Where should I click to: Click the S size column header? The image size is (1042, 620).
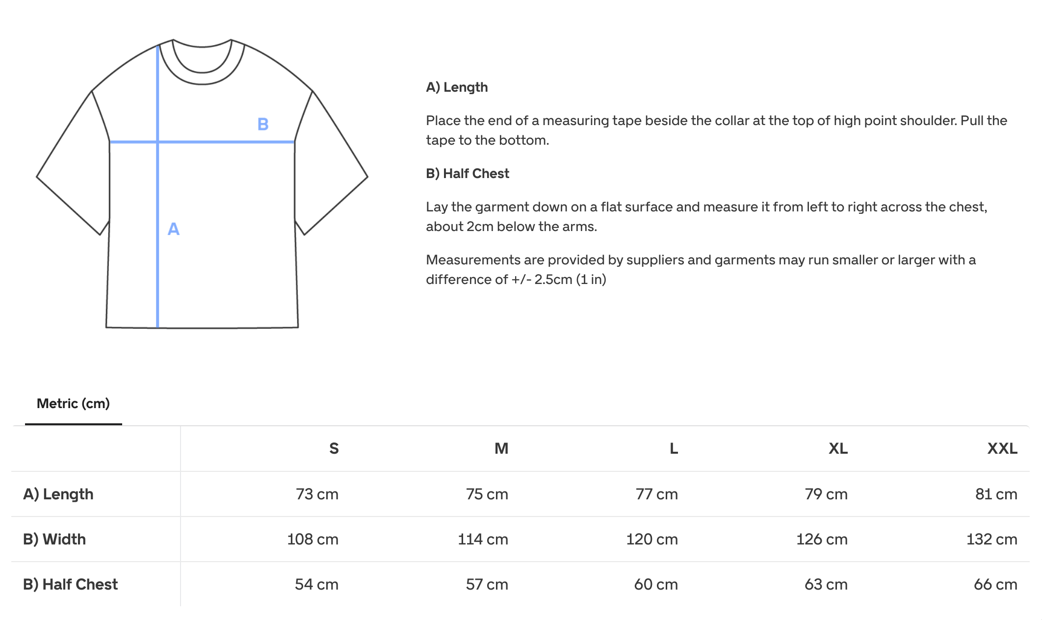(x=334, y=448)
